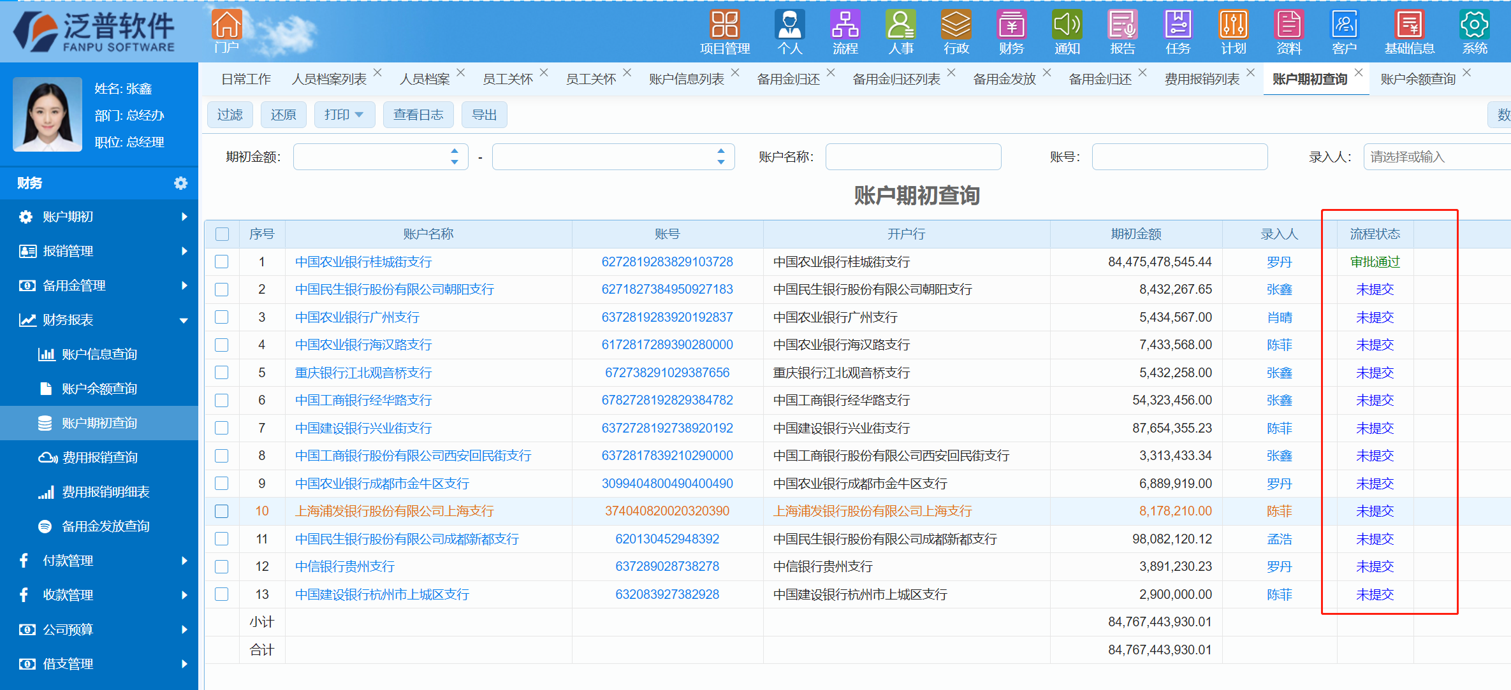Expand the 备用金管理 sidebar menu
This screenshot has height=690, width=1511.
point(99,285)
